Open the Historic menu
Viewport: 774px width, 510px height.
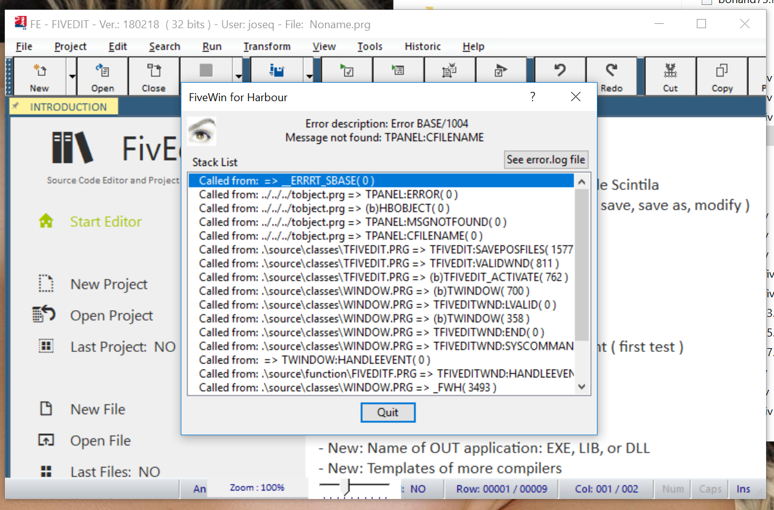coord(423,47)
